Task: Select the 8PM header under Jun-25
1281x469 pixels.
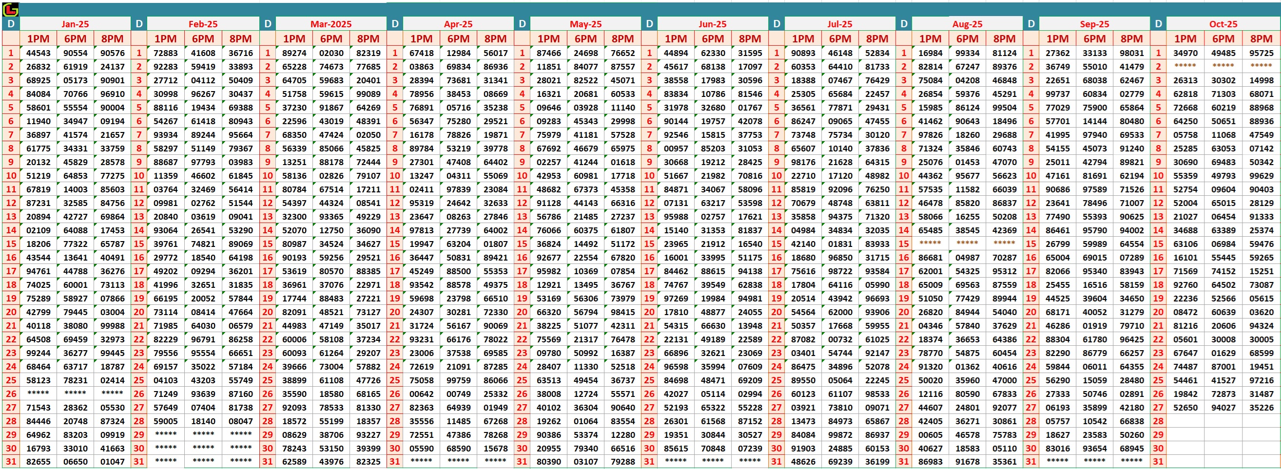Action: pos(749,39)
